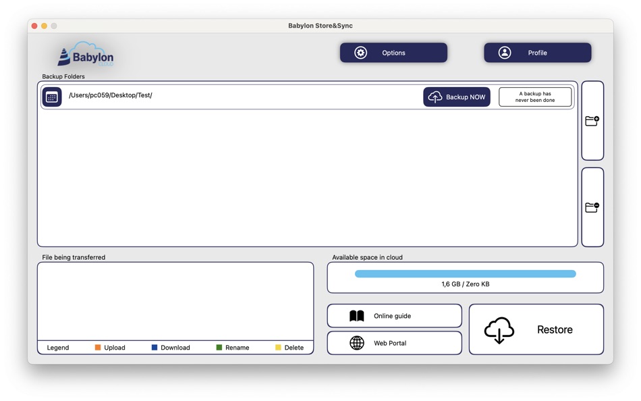641x401 pixels.
Task: Click the 'Available space in cloud' heading
Action: 367,257
